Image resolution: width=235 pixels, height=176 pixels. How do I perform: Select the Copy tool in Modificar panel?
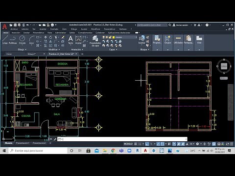point(46,41)
